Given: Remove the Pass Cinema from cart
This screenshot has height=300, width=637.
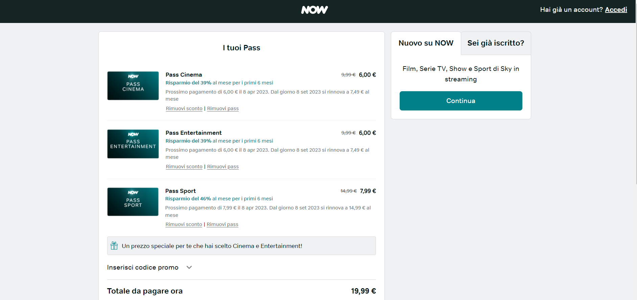Looking at the screenshot, I should click(x=223, y=108).
